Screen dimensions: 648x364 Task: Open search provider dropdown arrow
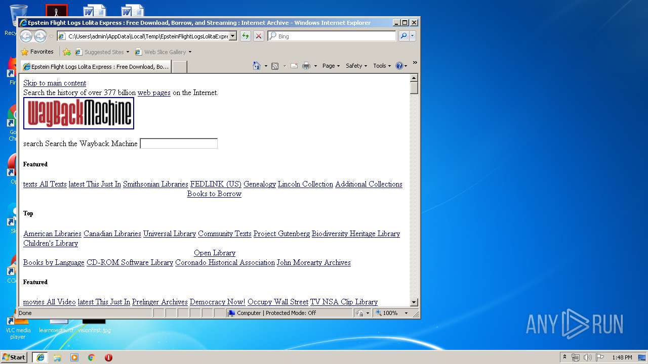point(413,36)
